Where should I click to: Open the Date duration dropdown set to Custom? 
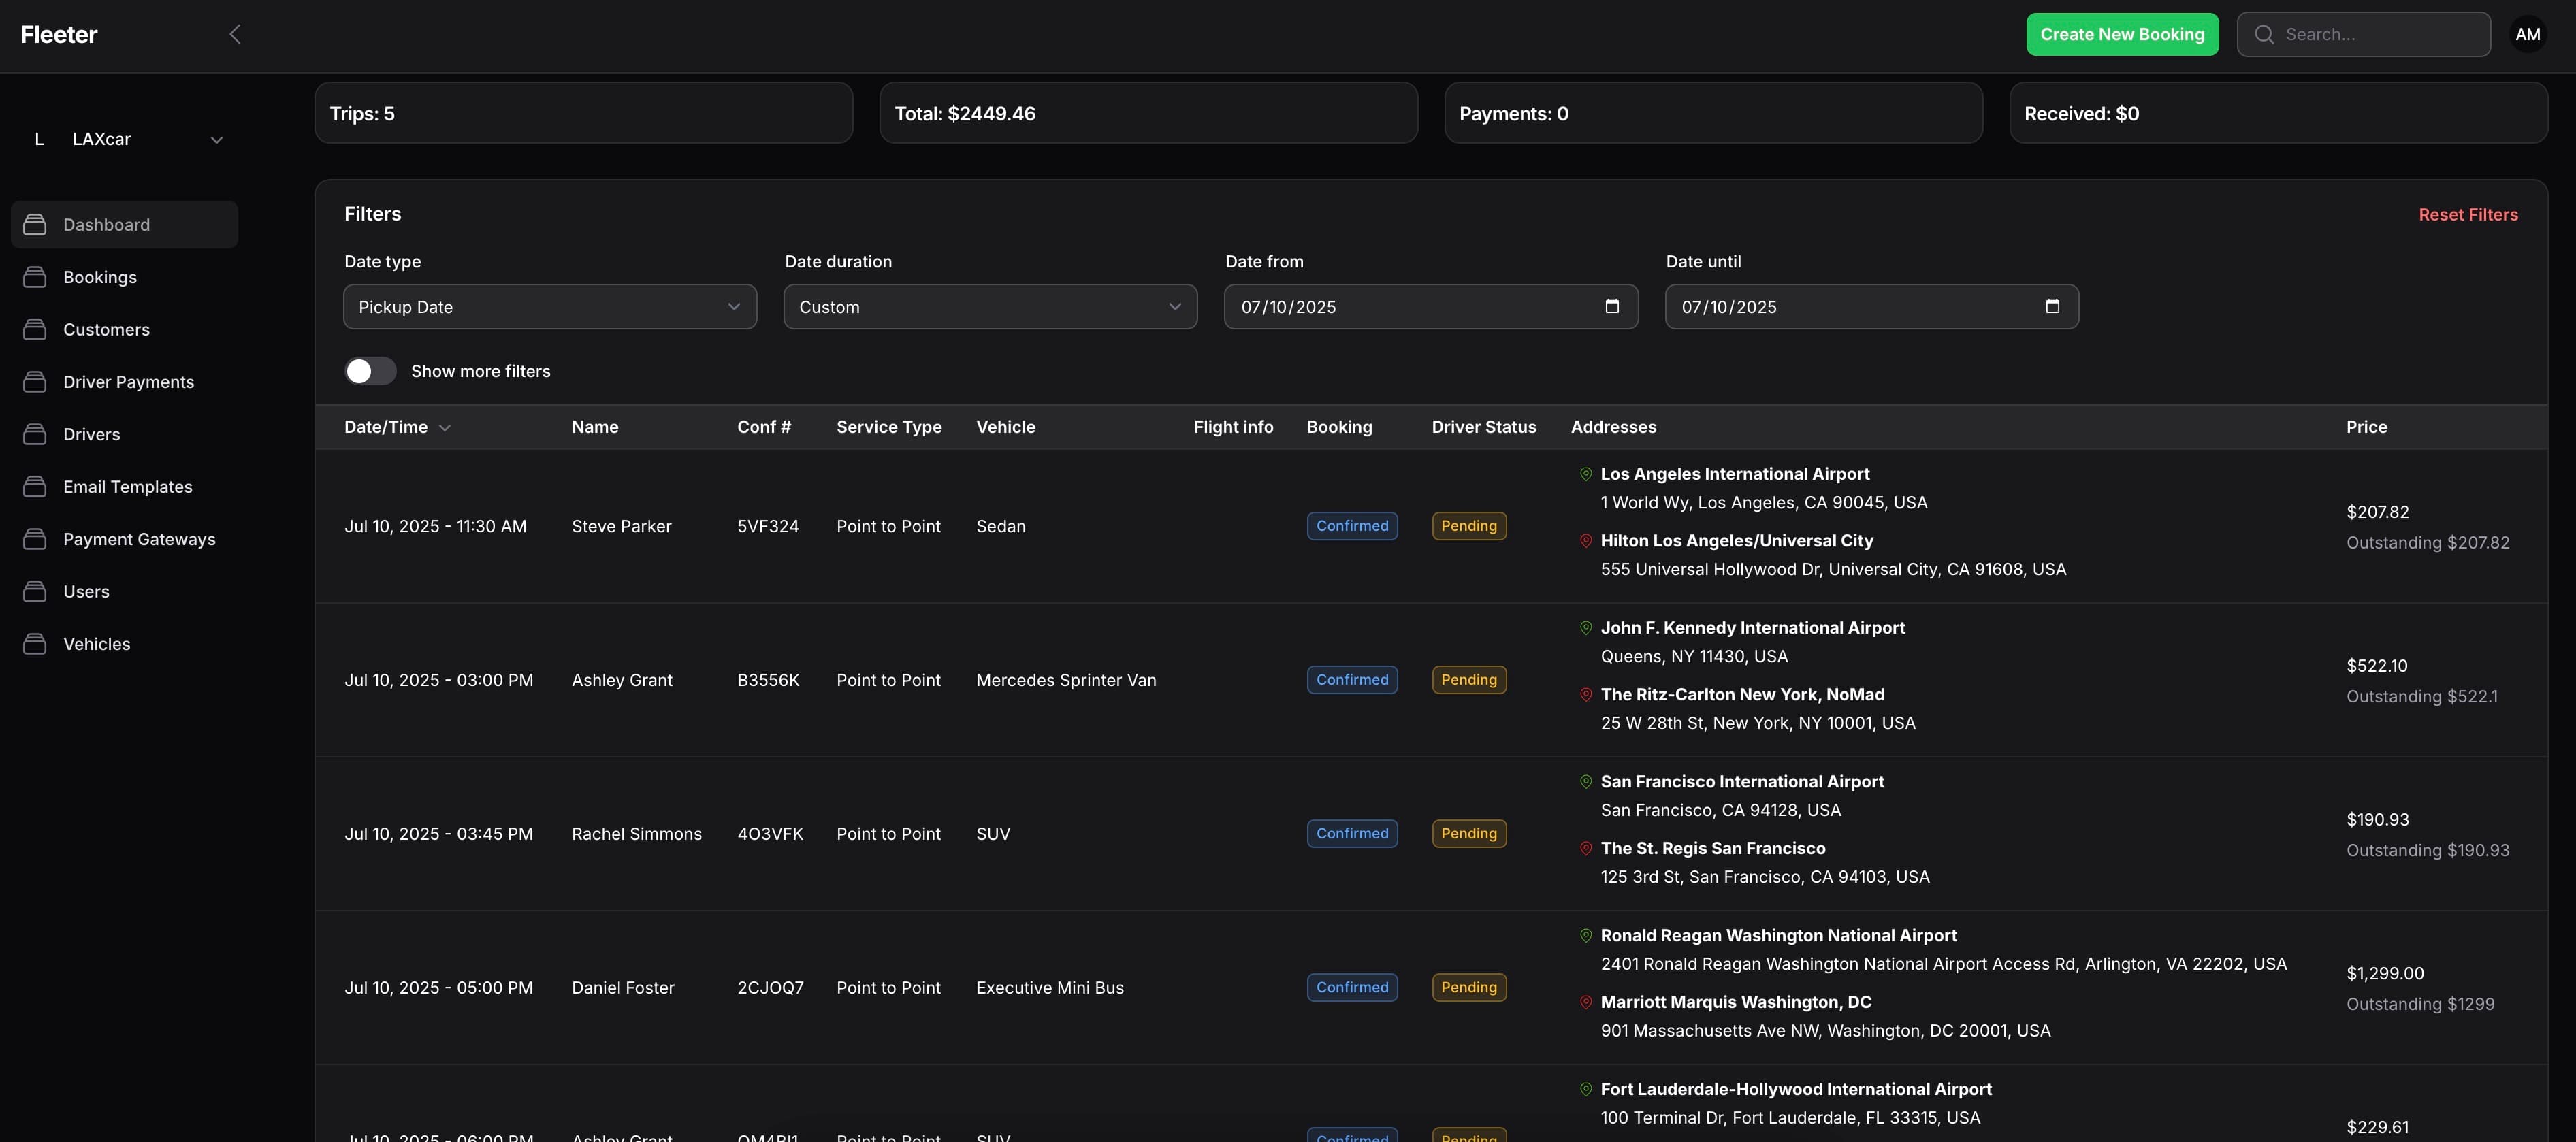[x=989, y=307]
